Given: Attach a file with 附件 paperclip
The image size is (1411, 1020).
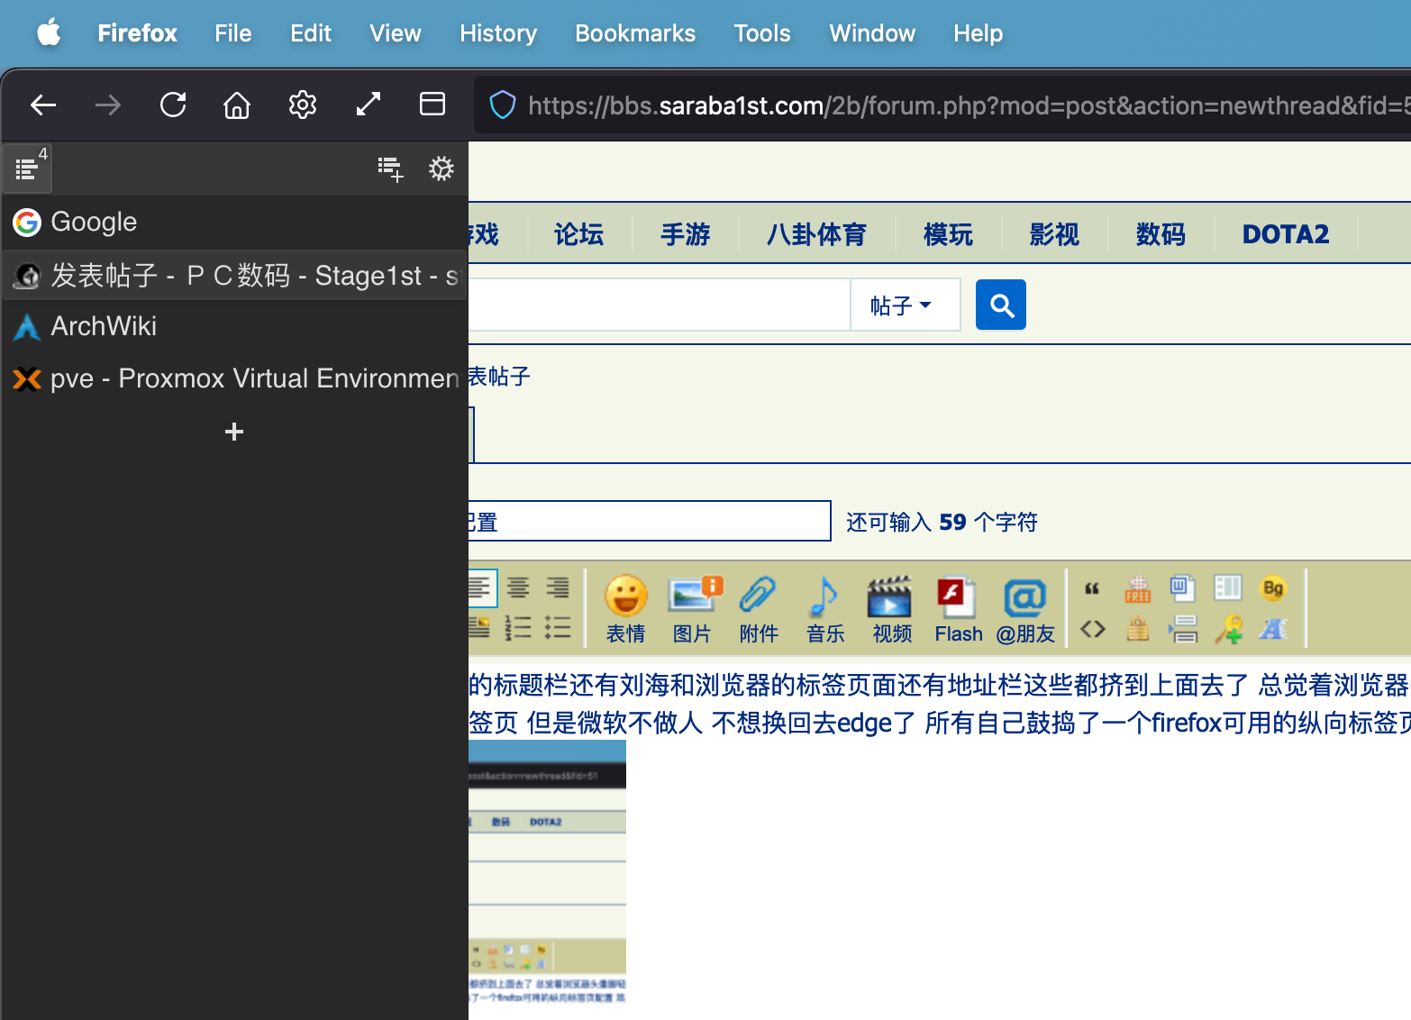Looking at the screenshot, I should (759, 609).
